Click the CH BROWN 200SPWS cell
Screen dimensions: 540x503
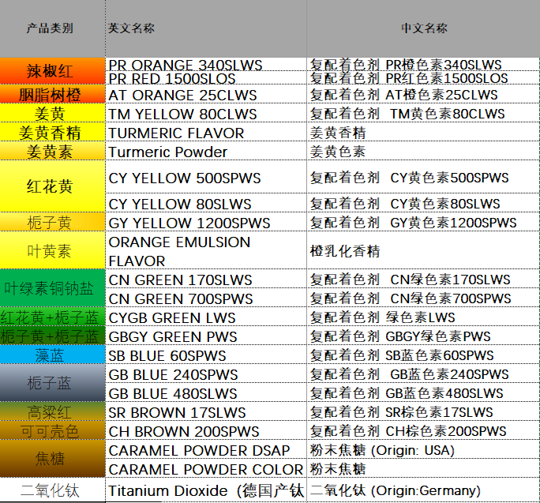tap(206, 430)
